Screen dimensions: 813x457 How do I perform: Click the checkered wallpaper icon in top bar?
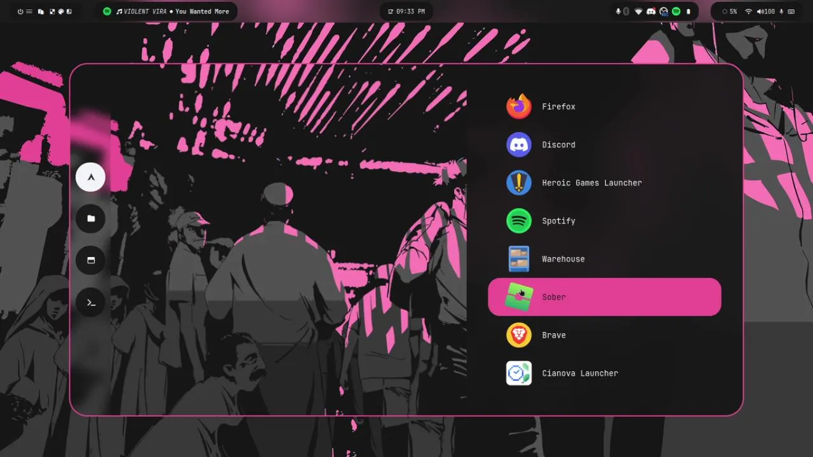pos(52,11)
